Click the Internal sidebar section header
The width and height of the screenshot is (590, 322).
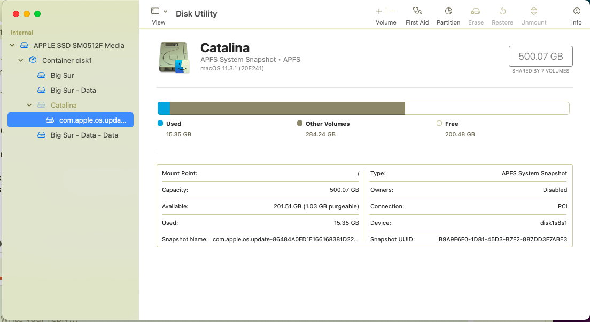point(22,33)
